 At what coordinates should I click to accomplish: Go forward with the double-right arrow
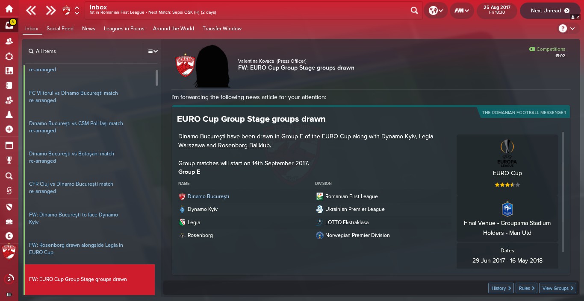[x=51, y=11]
